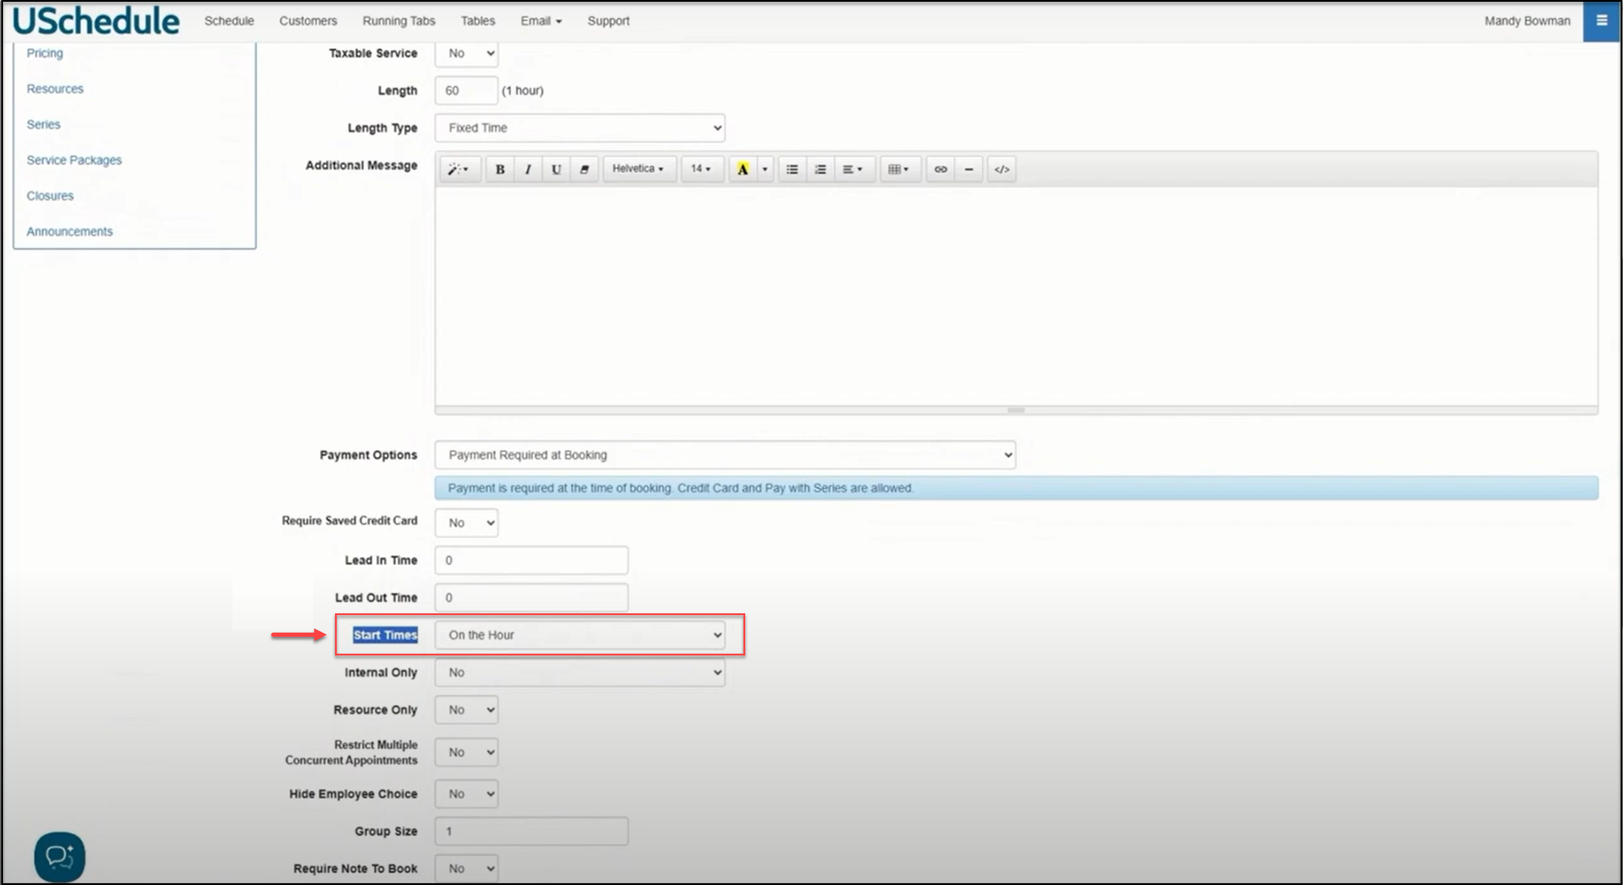Image resolution: width=1623 pixels, height=885 pixels.
Task: Click the Announcements sidebar link
Action: tap(69, 231)
